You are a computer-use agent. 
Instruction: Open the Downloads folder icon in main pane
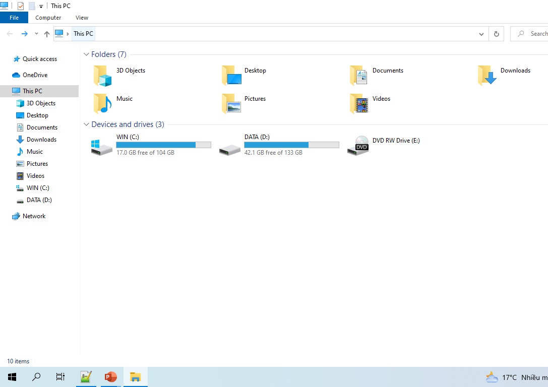click(487, 76)
